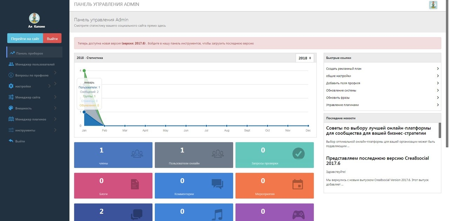Open the Управление плагинами quick link
Screen dimensions: 449x221
[382, 105]
